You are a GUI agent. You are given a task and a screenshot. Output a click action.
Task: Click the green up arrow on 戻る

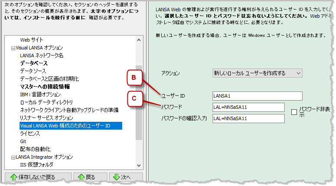pos(81,177)
